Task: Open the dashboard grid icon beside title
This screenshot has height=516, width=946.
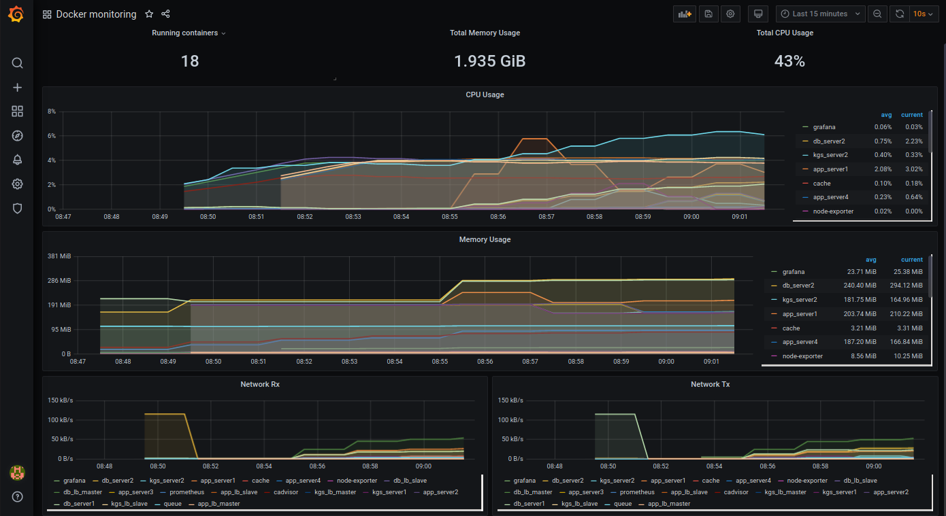Action: pos(47,14)
